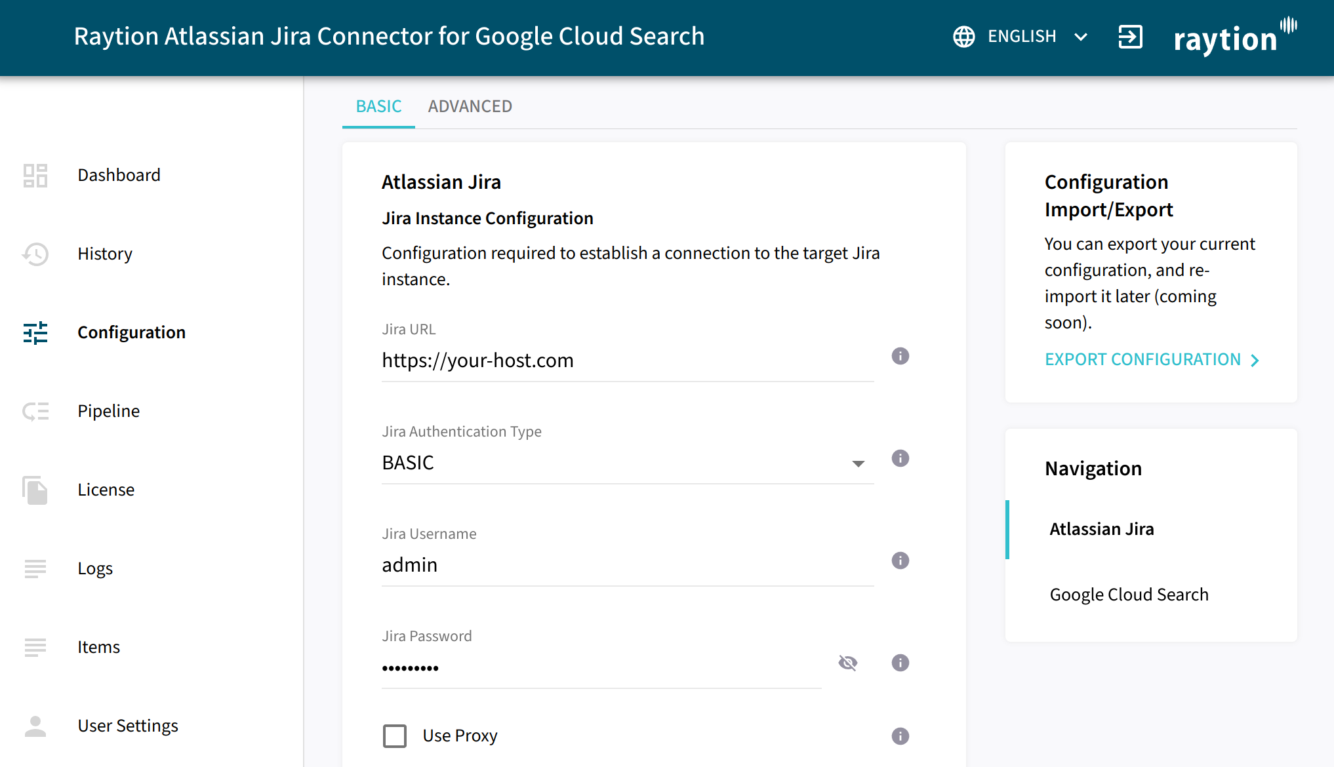This screenshot has width=1334, height=767.
Task: Click the User Settings person icon
Action: pos(35,726)
